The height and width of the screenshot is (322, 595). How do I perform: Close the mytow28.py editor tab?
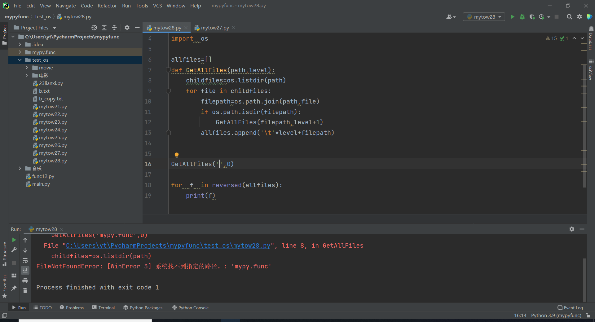click(186, 28)
